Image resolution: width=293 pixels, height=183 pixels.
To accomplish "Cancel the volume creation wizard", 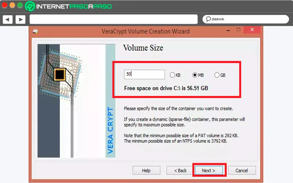I will coord(242,171).
